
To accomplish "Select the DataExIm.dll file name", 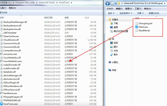I will [9, 72].
